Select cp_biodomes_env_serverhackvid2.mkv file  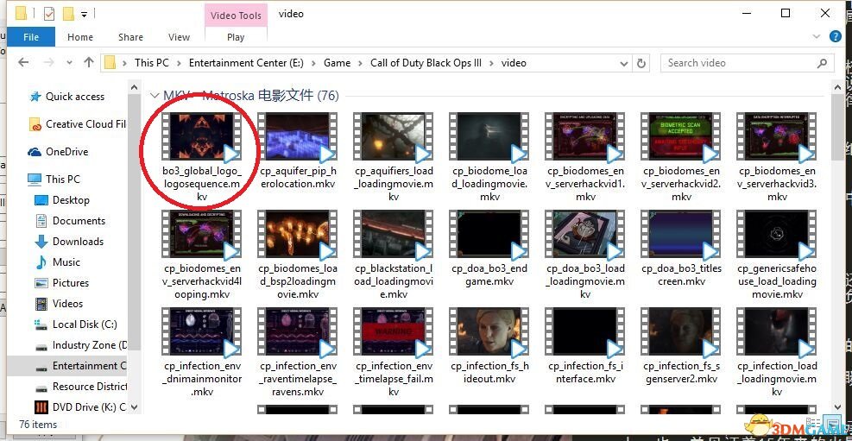click(681, 157)
